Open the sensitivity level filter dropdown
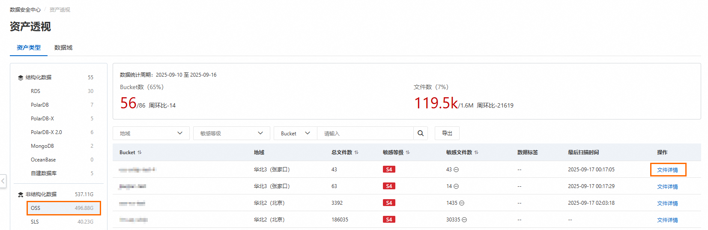Viewport: 708px width, 230px height. [x=232, y=133]
